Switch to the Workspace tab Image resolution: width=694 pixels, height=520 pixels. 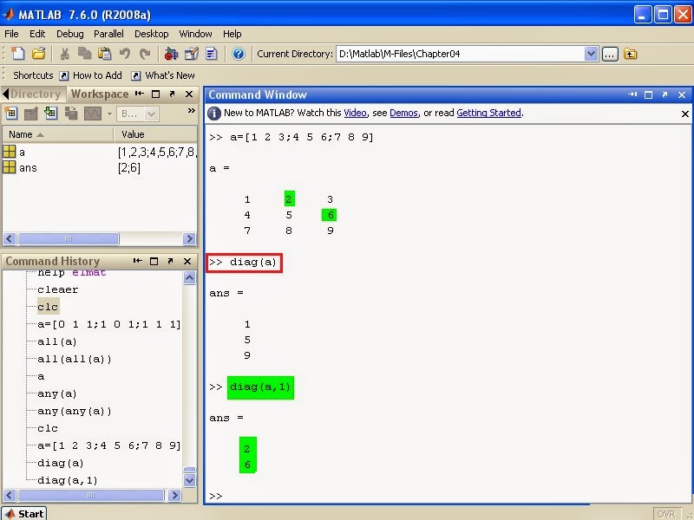click(100, 94)
